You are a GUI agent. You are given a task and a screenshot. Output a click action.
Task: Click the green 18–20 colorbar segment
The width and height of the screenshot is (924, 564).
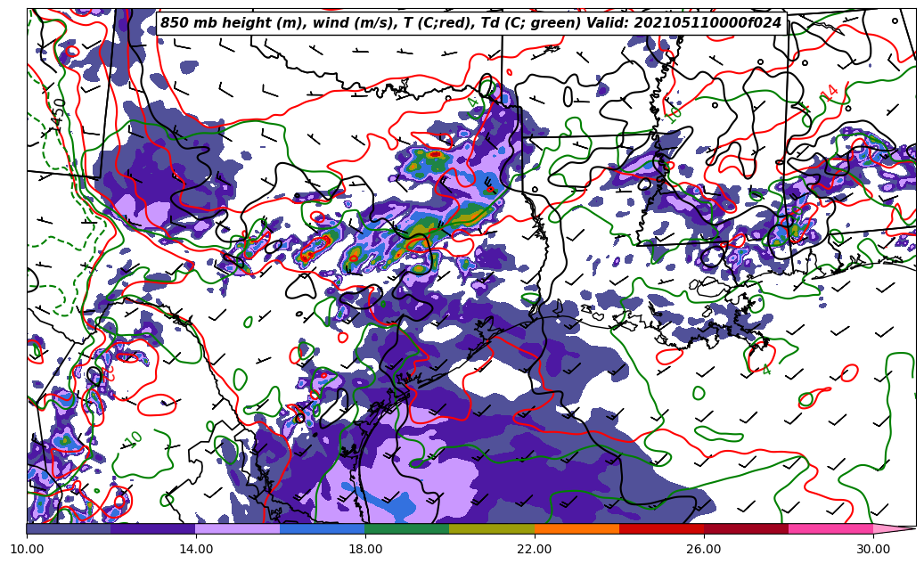coord(407,528)
